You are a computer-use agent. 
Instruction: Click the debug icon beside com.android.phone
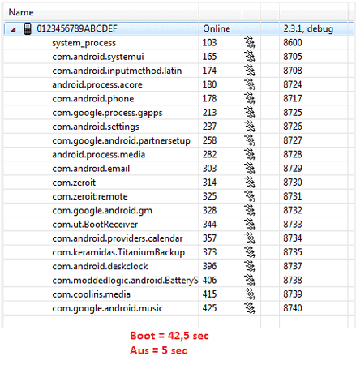coord(250,99)
